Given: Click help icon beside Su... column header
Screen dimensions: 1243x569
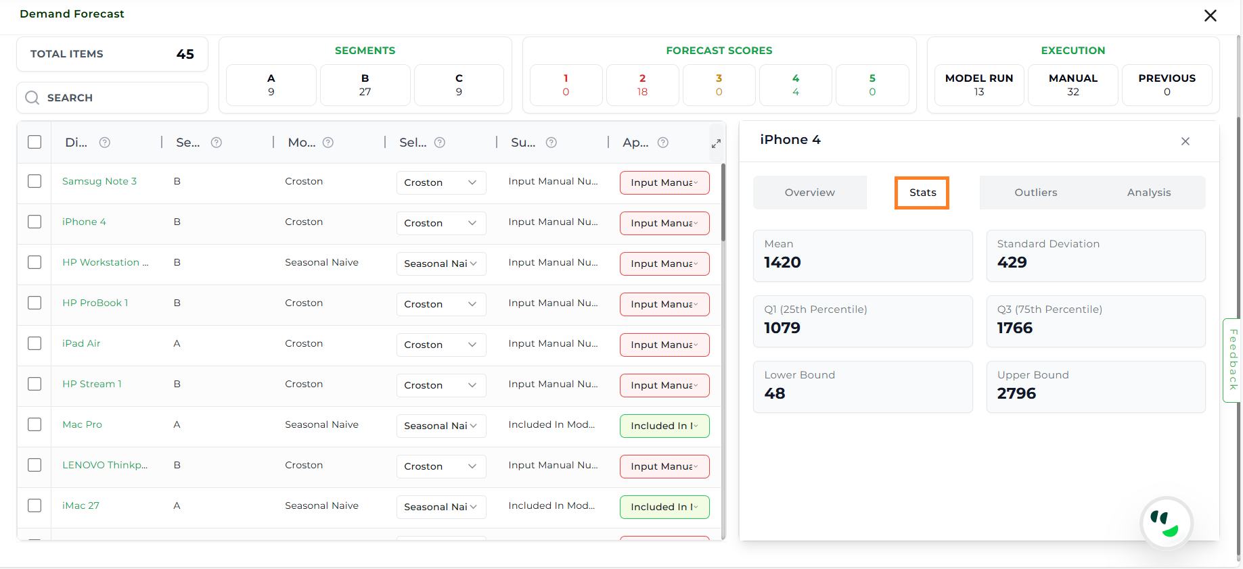Looking at the screenshot, I should pyautogui.click(x=551, y=143).
